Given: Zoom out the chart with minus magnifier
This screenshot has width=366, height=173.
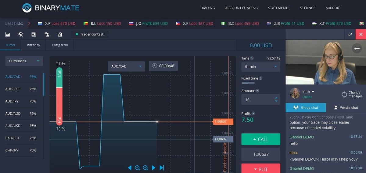Looking at the screenshot, I should pos(137,168).
